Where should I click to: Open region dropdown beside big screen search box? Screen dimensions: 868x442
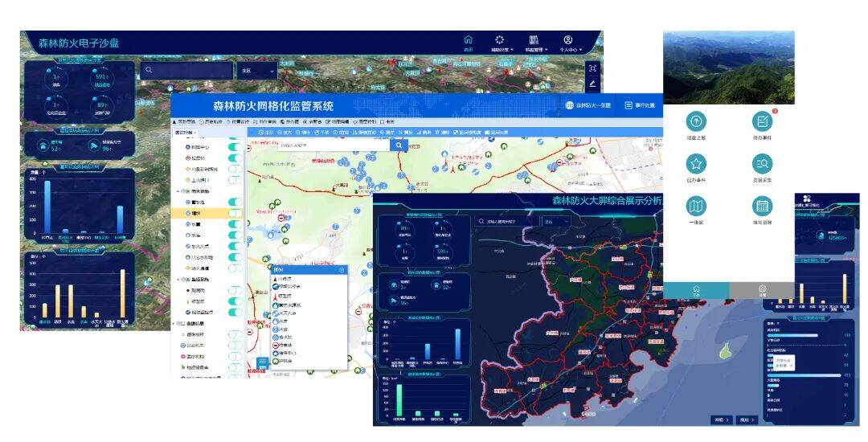pyautogui.click(x=556, y=221)
